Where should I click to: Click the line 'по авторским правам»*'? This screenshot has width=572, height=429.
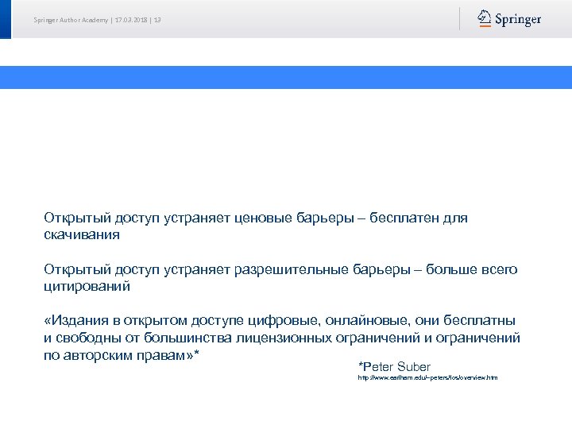click(x=122, y=355)
